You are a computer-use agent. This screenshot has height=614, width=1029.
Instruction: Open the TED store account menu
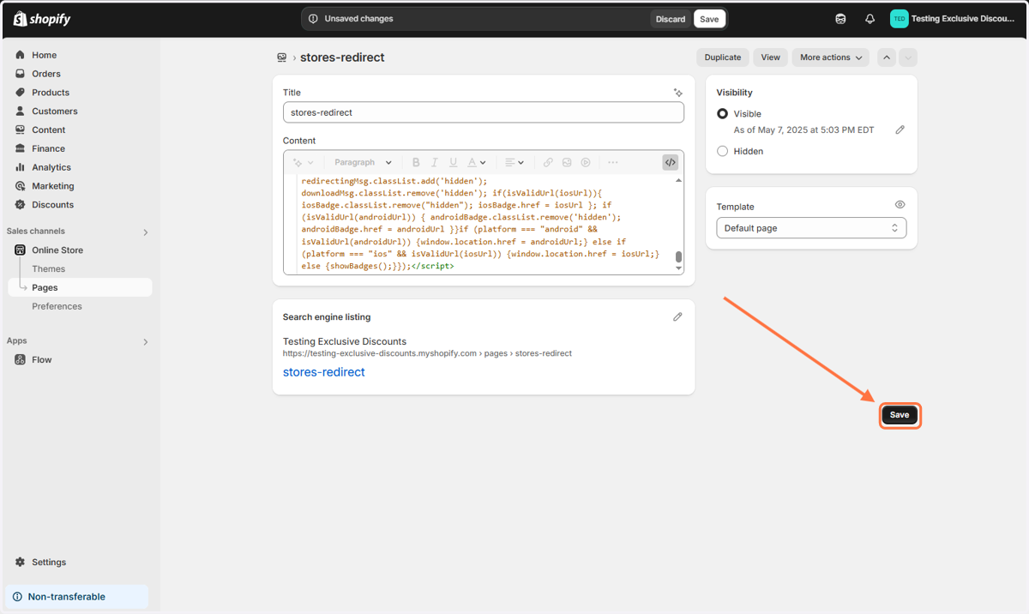tap(954, 19)
